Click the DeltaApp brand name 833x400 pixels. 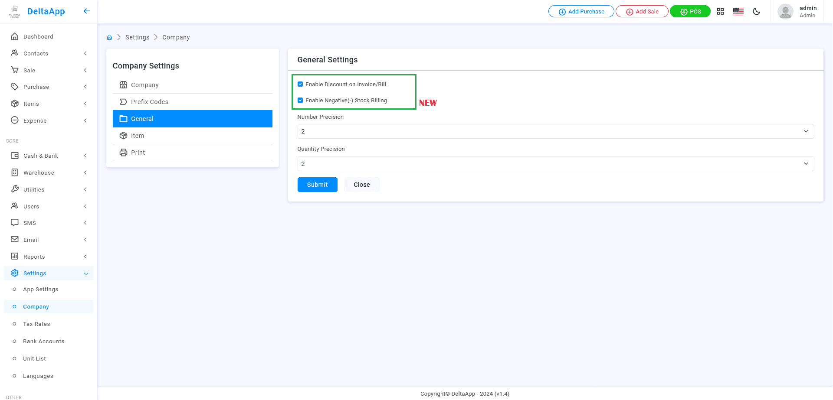tap(46, 11)
